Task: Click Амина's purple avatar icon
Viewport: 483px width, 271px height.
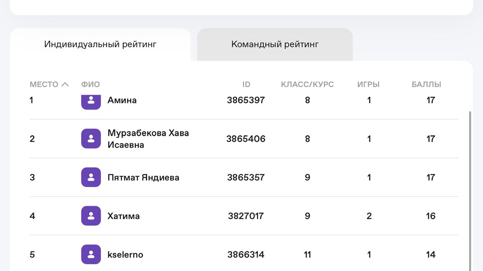Action: click(x=91, y=102)
